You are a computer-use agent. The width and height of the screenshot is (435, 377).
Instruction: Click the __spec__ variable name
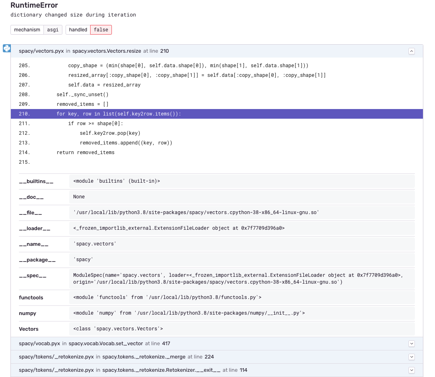point(33,276)
